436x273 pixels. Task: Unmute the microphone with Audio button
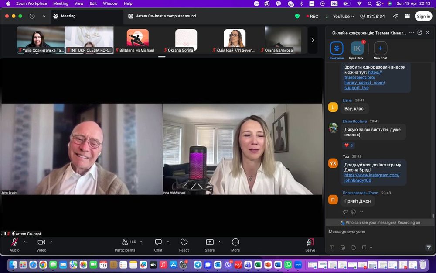[14, 245]
